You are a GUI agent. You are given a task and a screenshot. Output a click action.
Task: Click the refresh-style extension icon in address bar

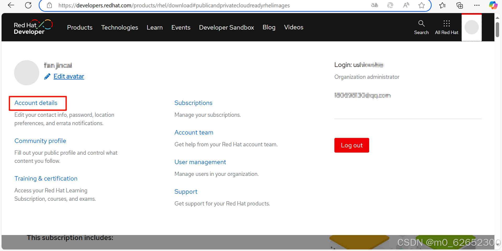click(390, 5)
